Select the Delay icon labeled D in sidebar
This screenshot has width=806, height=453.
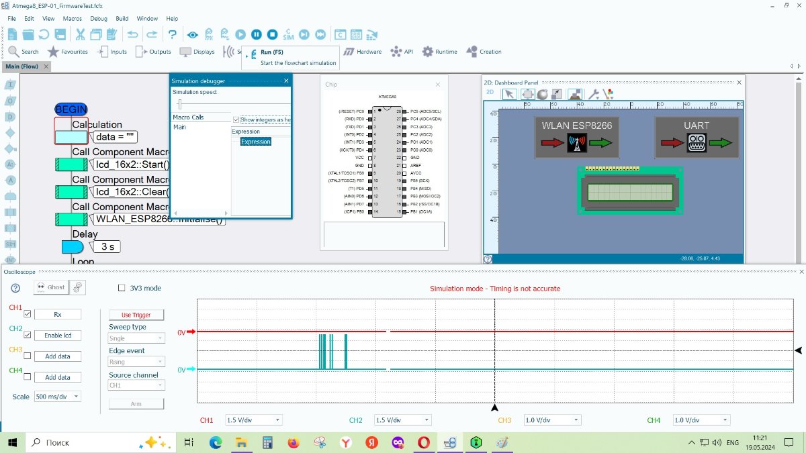click(10, 117)
